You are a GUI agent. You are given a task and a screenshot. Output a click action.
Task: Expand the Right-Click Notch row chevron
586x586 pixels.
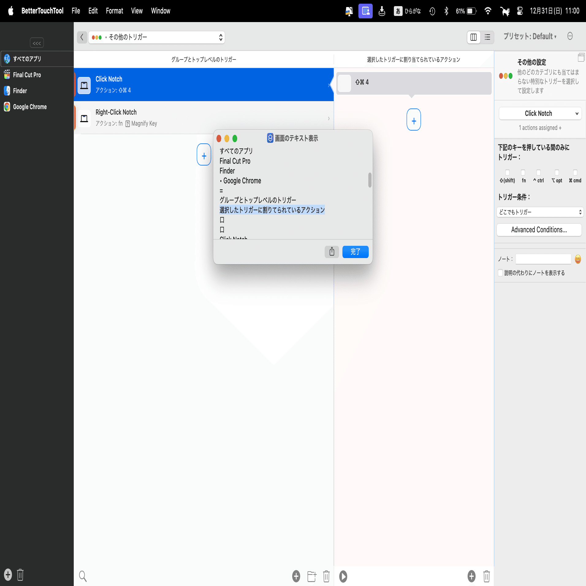click(x=329, y=118)
